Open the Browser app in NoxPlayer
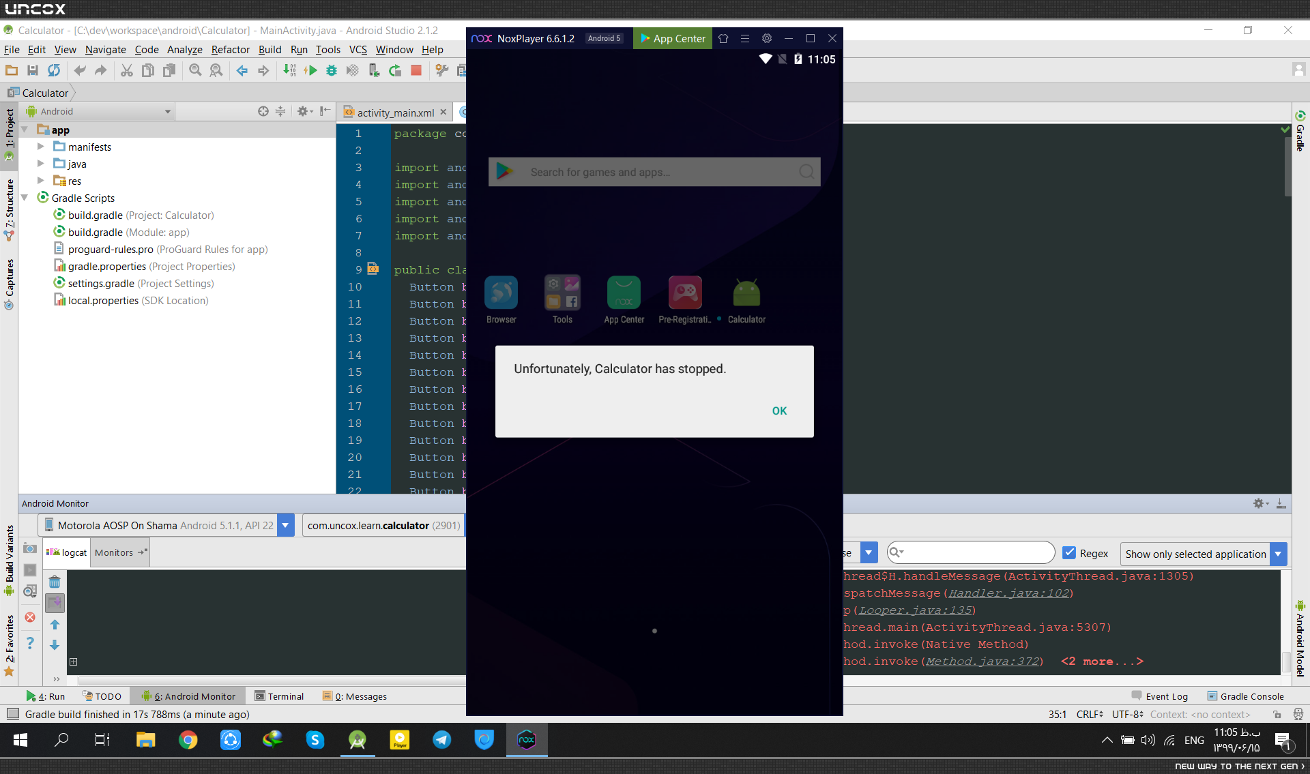1310x774 pixels. click(x=501, y=300)
